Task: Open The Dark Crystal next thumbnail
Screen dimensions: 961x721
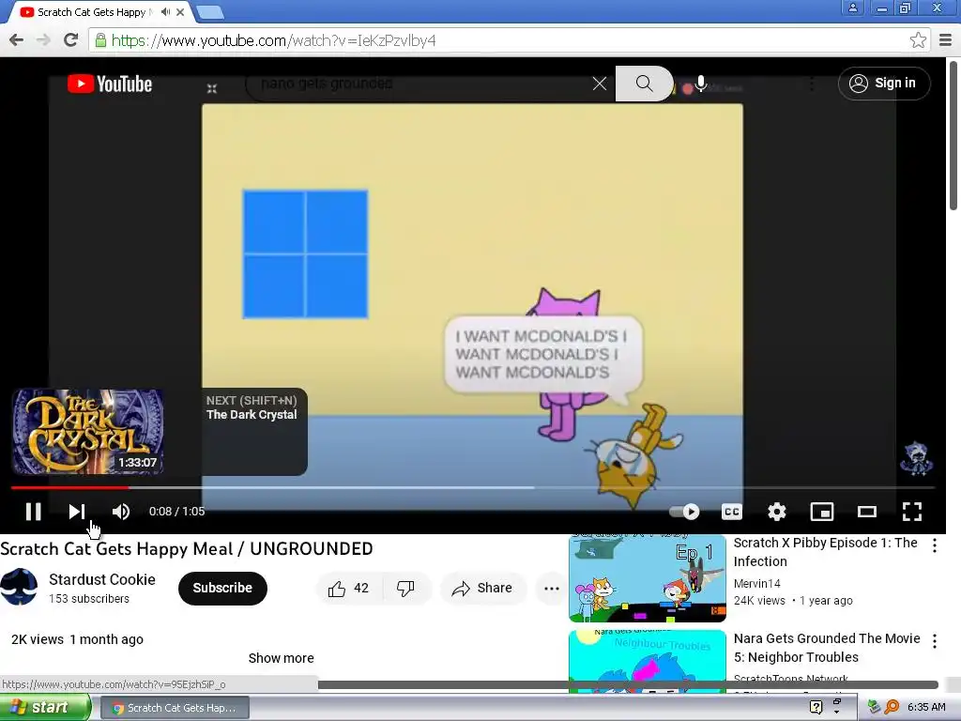Action: [87, 432]
